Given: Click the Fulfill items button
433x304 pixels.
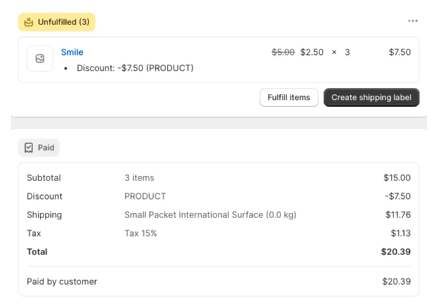Looking at the screenshot, I should [289, 97].
